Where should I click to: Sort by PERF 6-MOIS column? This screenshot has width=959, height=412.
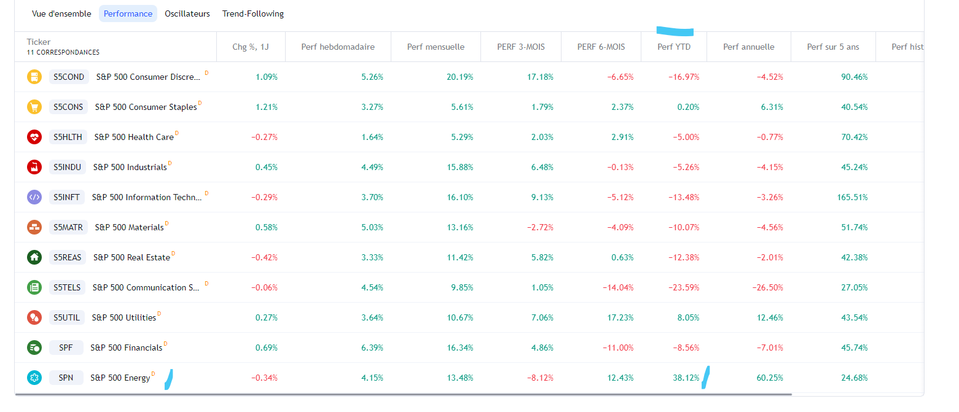point(601,47)
